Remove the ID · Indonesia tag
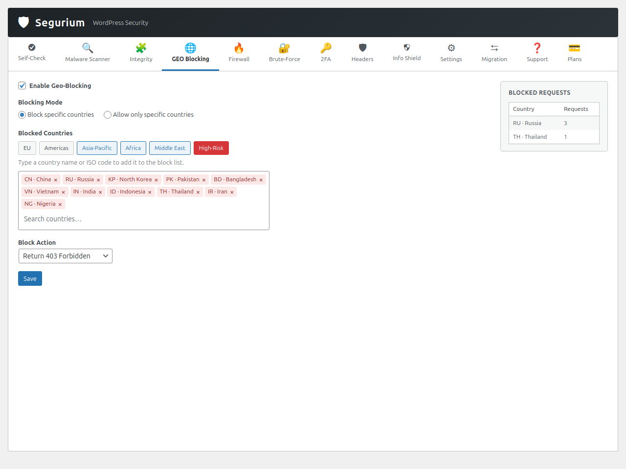 pyautogui.click(x=150, y=192)
